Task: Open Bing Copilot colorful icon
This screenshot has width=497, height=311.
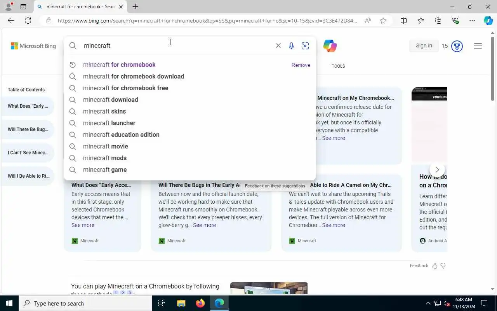Action: point(330,46)
